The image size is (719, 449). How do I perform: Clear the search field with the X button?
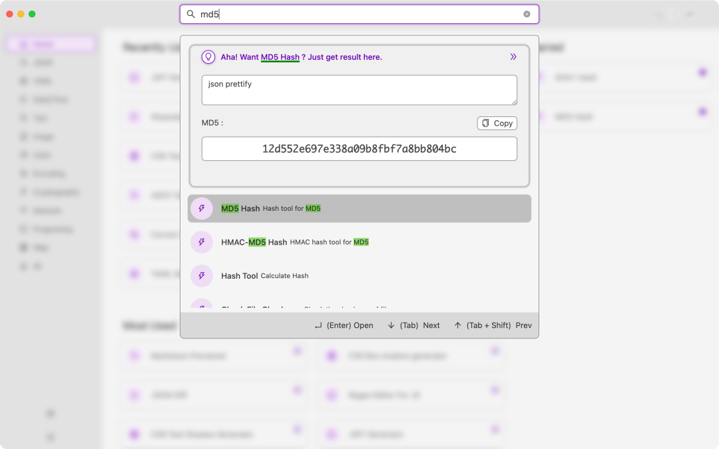coord(527,14)
